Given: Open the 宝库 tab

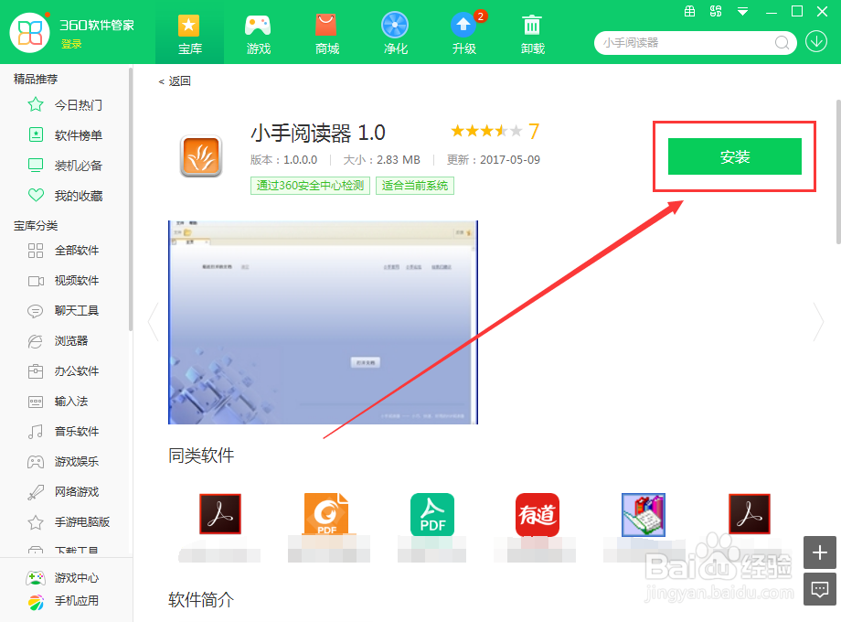Looking at the screenshot, I should point(189,33).
